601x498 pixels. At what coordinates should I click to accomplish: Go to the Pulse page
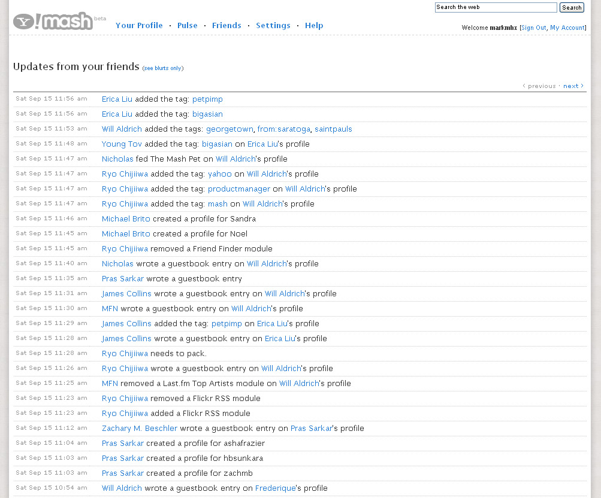[x=187, y=26]
